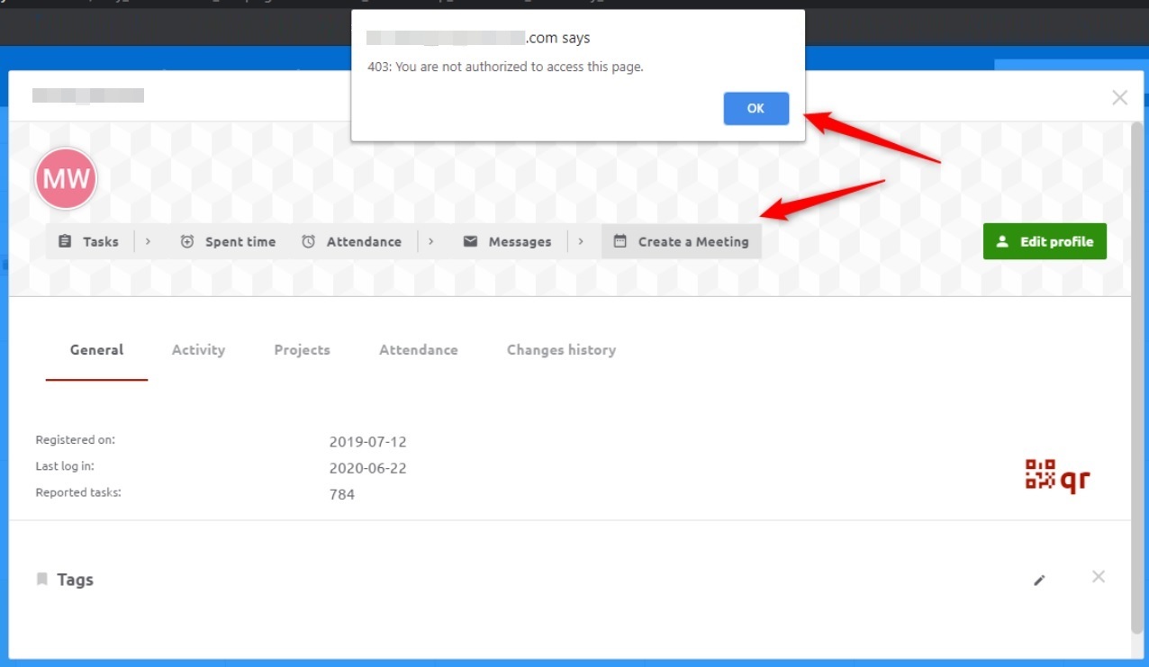Expand the chevron next to Tasks
The image size is (1149, 667).
148,241
